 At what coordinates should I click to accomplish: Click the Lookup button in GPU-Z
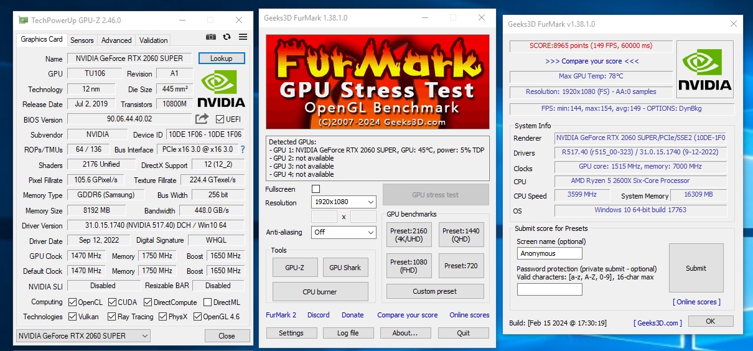point(222,58)
